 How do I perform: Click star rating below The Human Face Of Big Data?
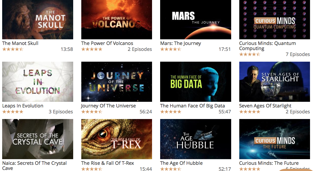[x=171, y=112]
